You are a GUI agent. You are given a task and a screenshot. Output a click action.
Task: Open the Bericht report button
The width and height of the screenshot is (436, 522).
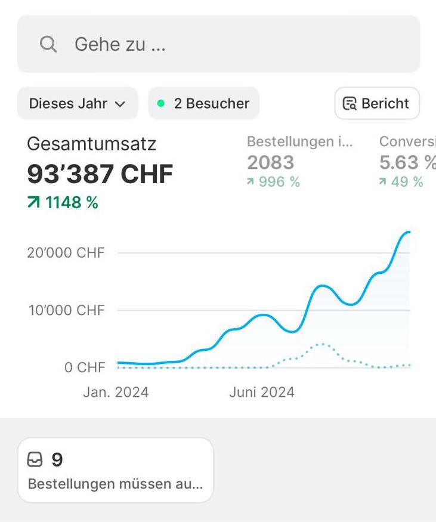pyautogui.click(x=377, y=103)
